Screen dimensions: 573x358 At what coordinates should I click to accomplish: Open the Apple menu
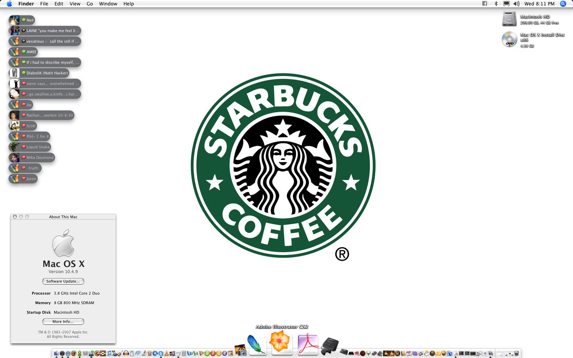pos(9,4)
